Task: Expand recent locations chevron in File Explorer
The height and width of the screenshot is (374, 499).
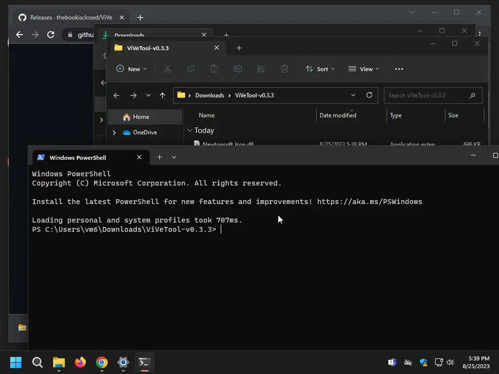Action: coord(148,95)
